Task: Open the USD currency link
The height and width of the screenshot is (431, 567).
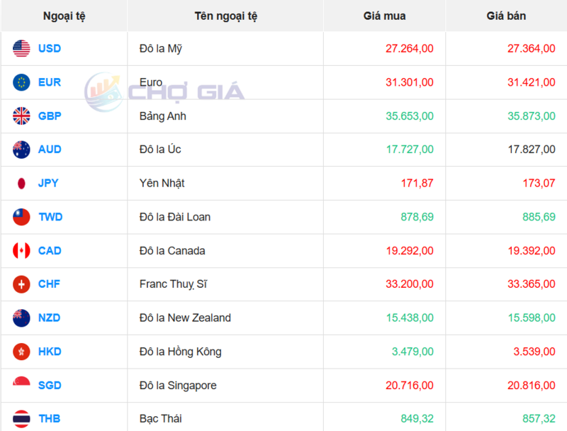Action: [50, 49]
